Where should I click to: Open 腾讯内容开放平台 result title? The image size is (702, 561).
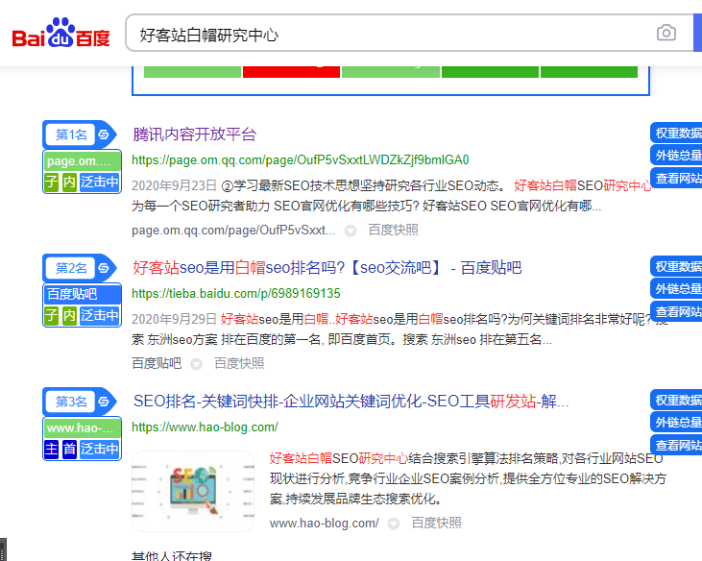pos(194,134)
